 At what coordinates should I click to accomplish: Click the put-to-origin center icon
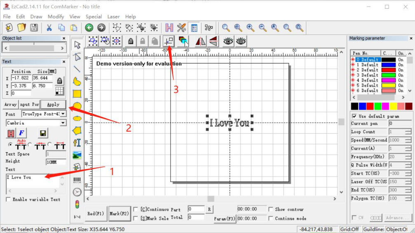[x=169, y=41]
